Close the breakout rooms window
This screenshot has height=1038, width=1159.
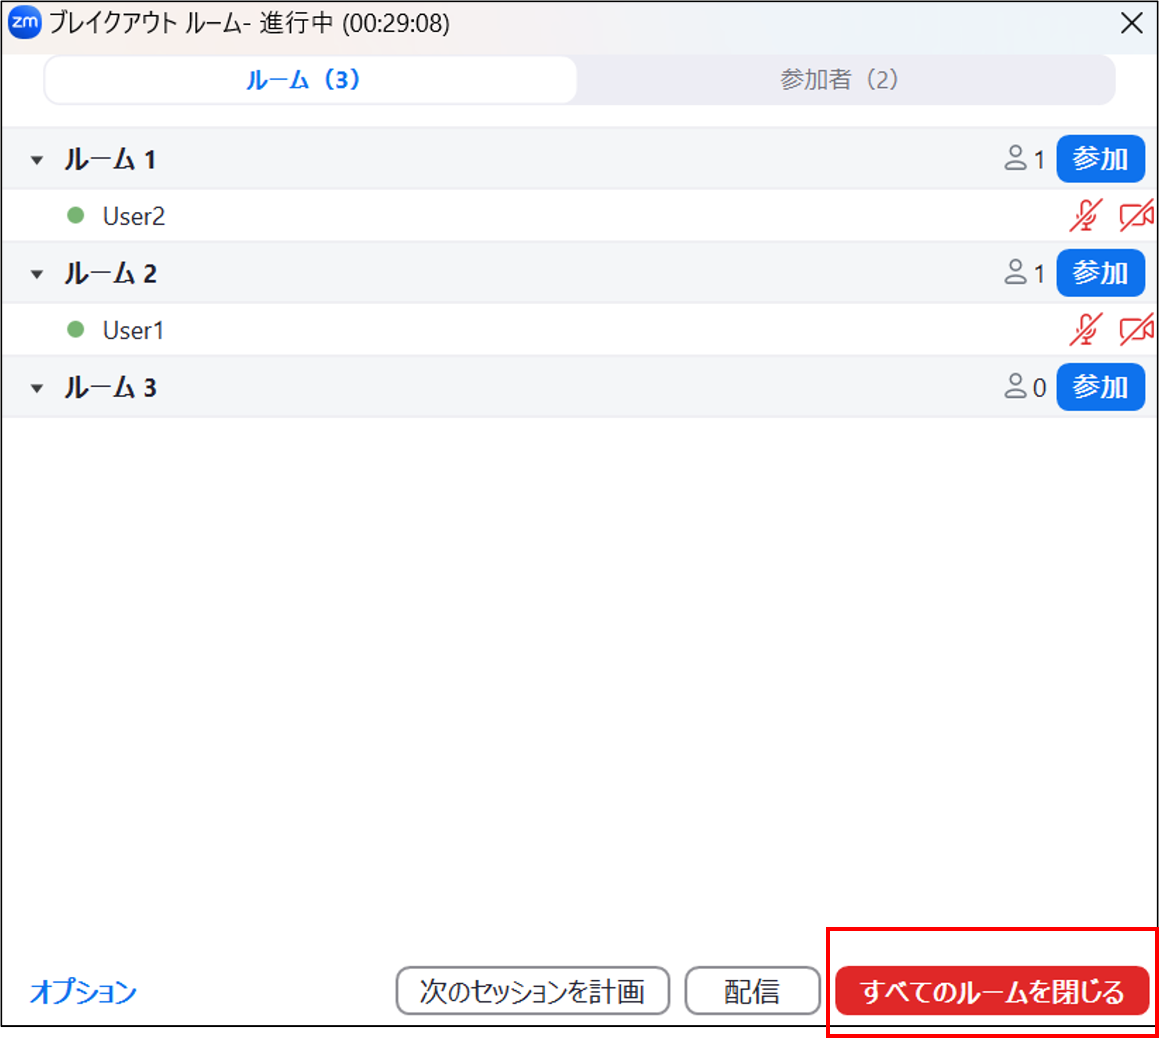click(x=1131, y=24)
